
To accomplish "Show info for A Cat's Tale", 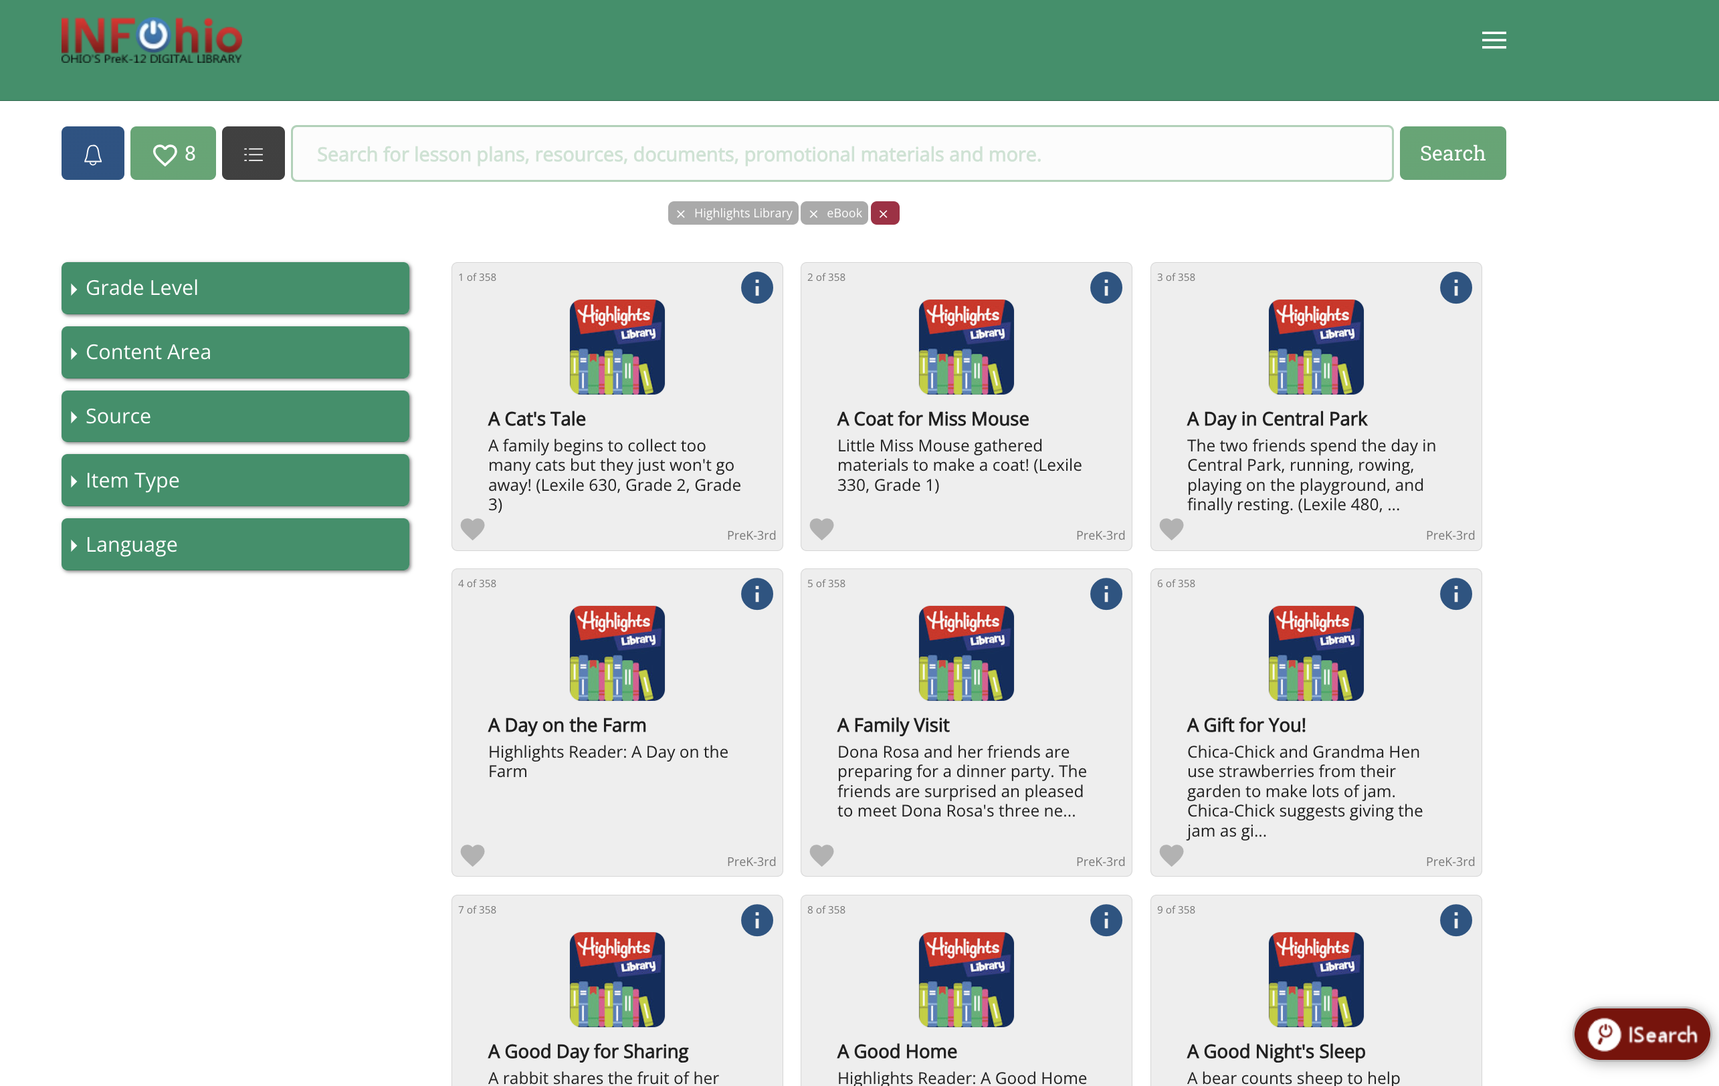I will coord(756,288).
